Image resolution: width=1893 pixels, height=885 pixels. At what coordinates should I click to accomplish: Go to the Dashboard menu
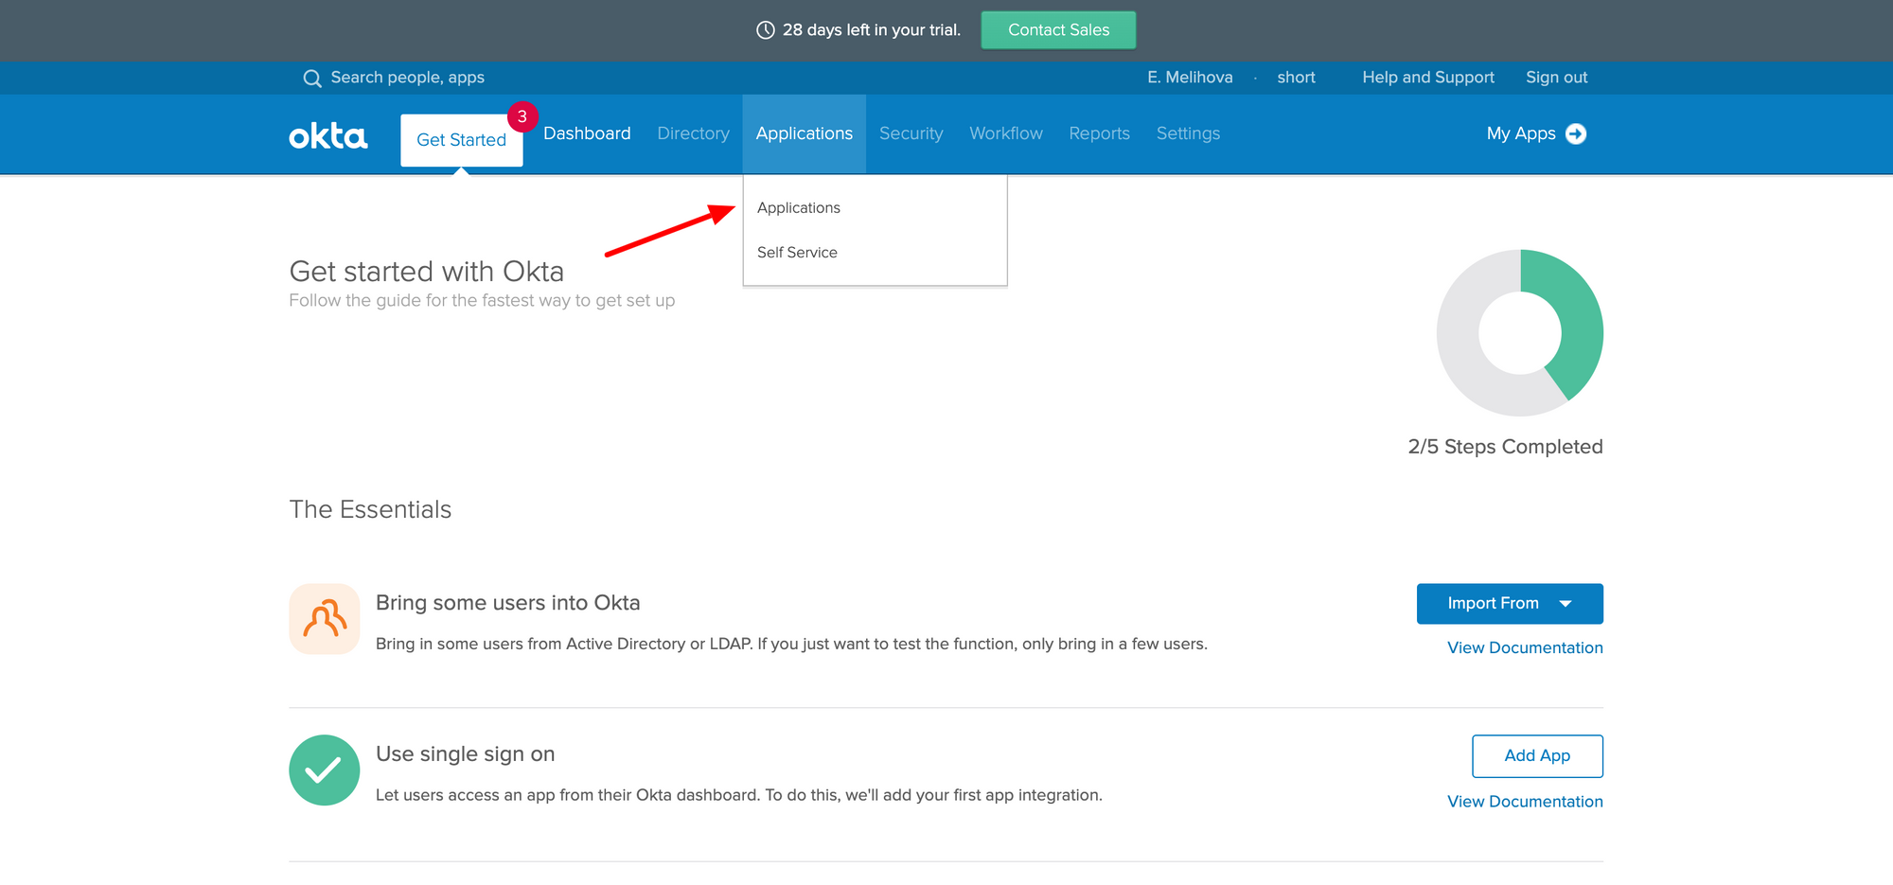coord(587,133)
